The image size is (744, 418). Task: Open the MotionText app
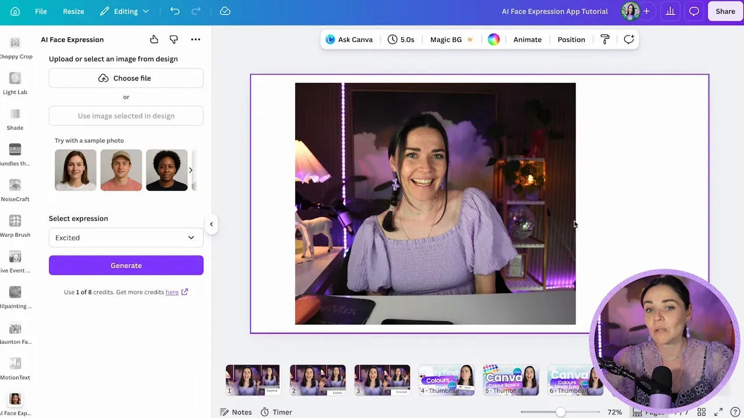tap(15, 369)
